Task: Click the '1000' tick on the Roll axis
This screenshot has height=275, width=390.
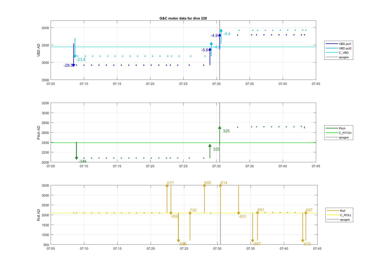Action: pyautogui.click(x=45, y=235)
